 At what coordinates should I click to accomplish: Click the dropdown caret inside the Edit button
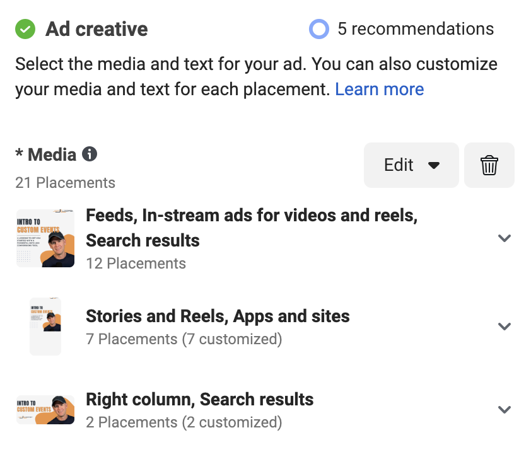(434, 165)
